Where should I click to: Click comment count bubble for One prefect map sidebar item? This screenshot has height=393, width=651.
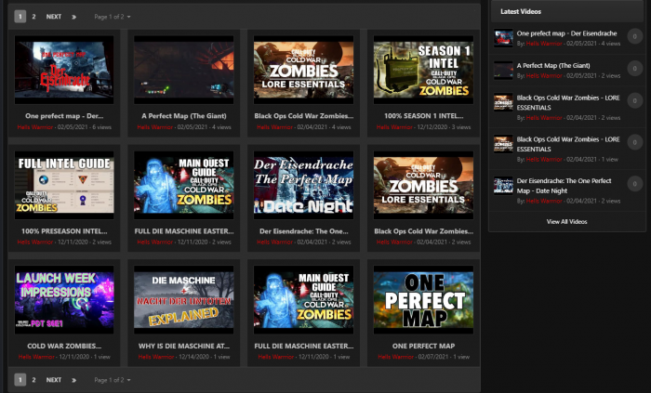pos(634,37)
